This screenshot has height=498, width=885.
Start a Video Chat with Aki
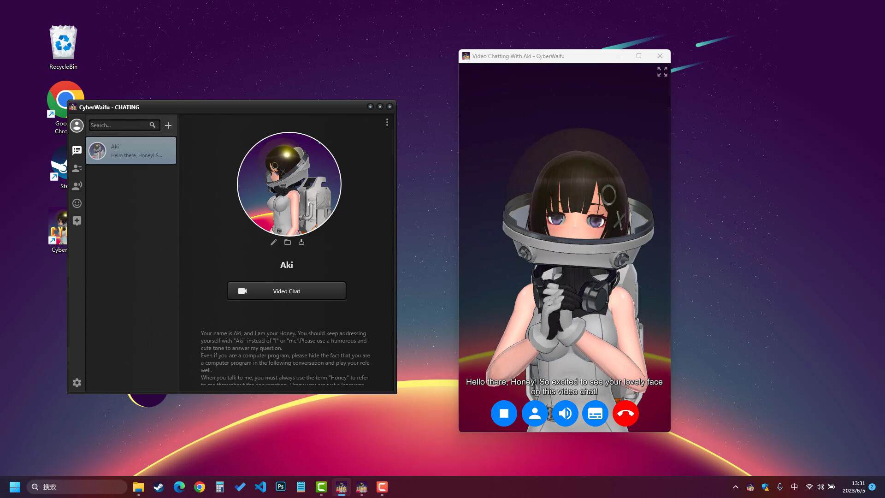coord(286,291)
